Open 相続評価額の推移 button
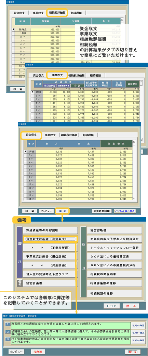The image size is (148, 356). (115, 283)
